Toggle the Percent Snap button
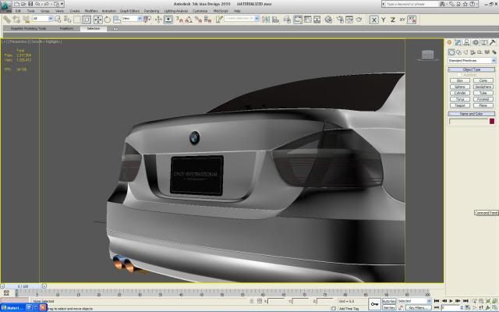The width and height of the screenshot is (499, 312). tap(198, 19)
